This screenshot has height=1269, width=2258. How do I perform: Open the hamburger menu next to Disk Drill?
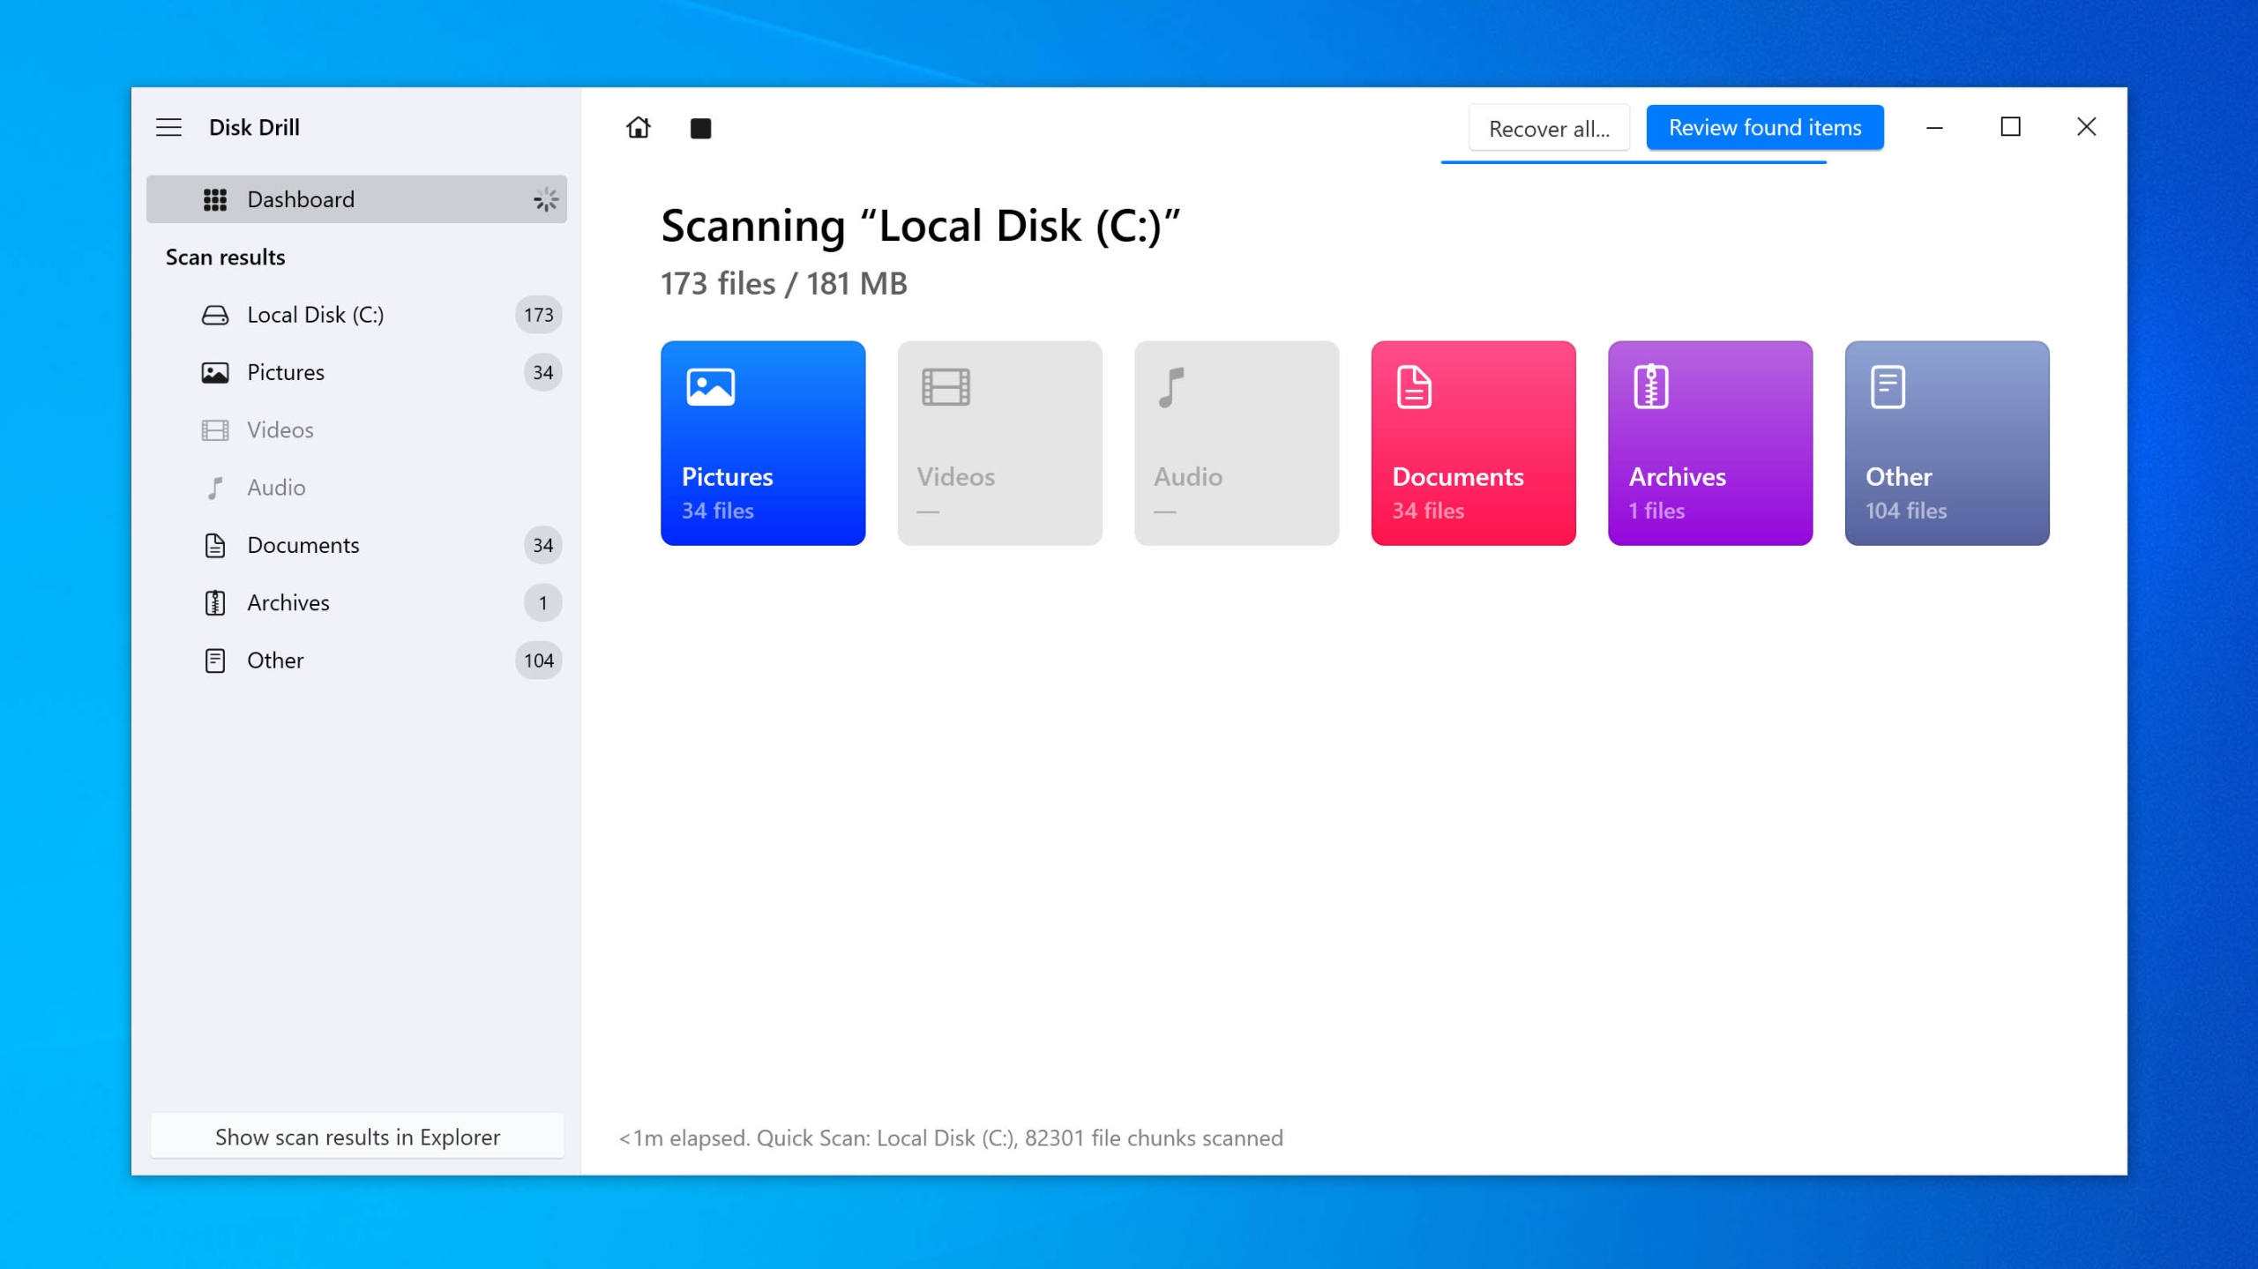click(x=168, y=127)
